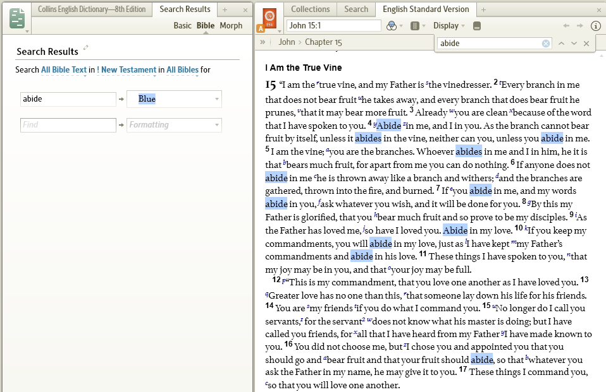
Task: Open footnote y before 'Abide in me'
Action: pyautogui.click(x=375, y=124)
